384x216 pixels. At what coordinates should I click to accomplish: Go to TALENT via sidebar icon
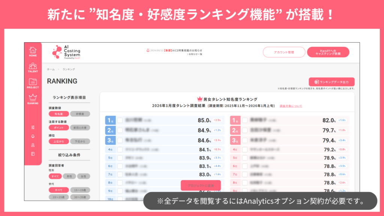pyautogui.click(x=33, y=67)
